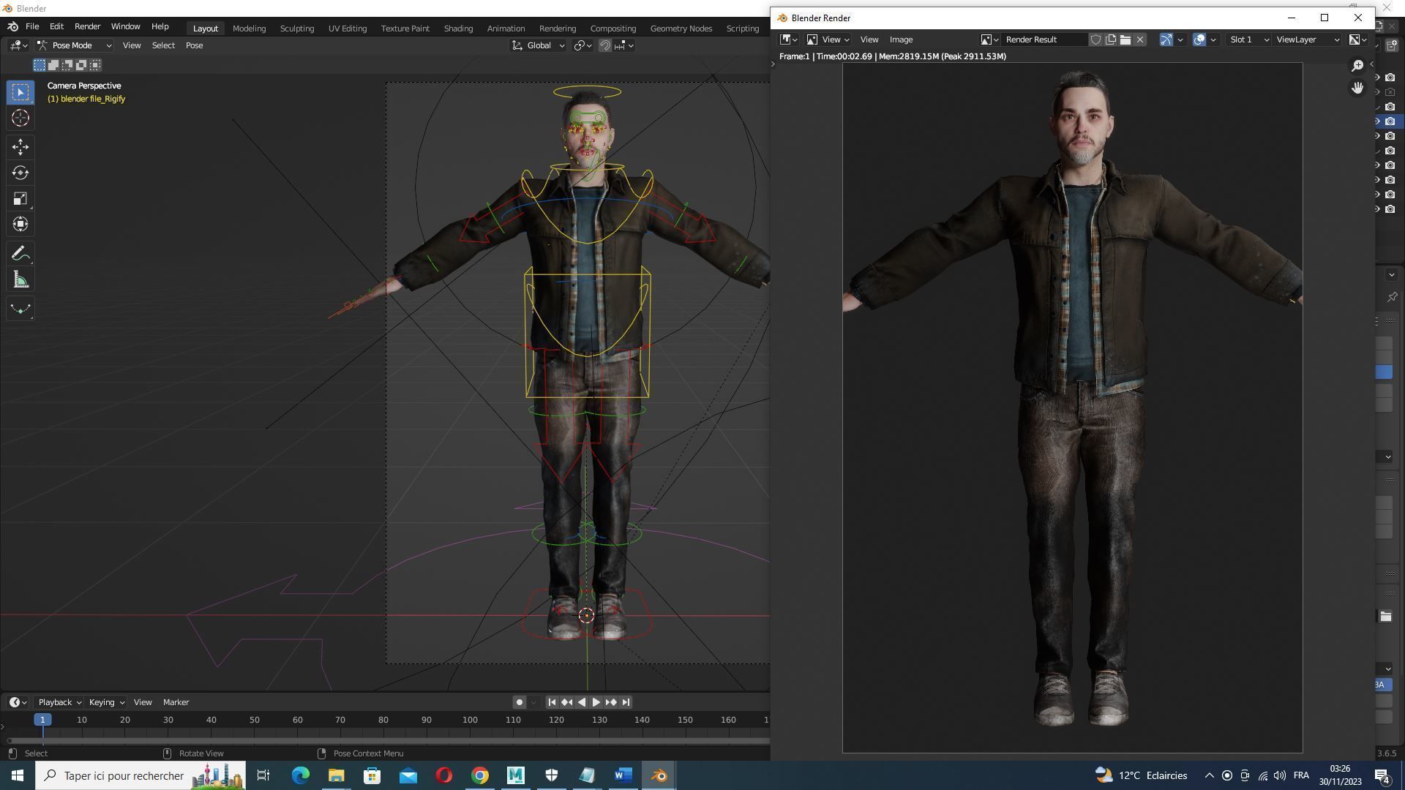Click frame 100 on the timeline
The image size is (1405, 790).
coord(470,721)
